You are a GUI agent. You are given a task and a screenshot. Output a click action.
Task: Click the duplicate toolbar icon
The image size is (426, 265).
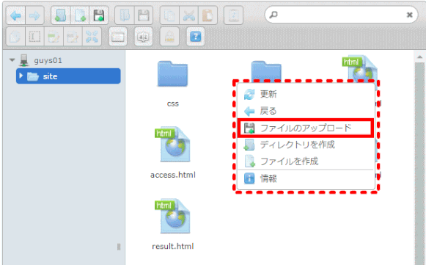15,37
